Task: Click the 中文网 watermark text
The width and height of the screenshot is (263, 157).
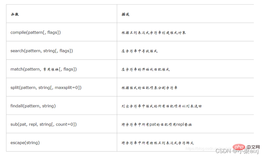Action: point(253,147)
